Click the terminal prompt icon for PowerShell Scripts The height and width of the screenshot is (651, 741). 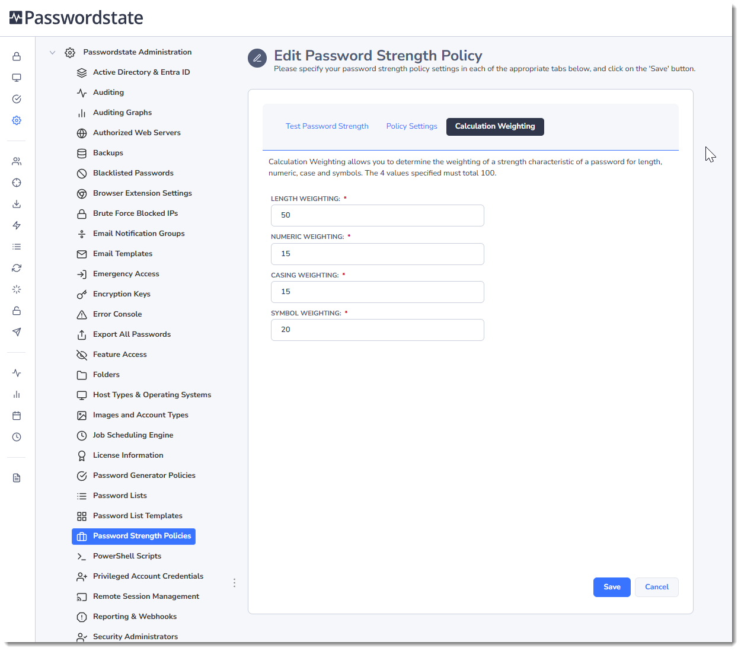click(x=82, y=557)
